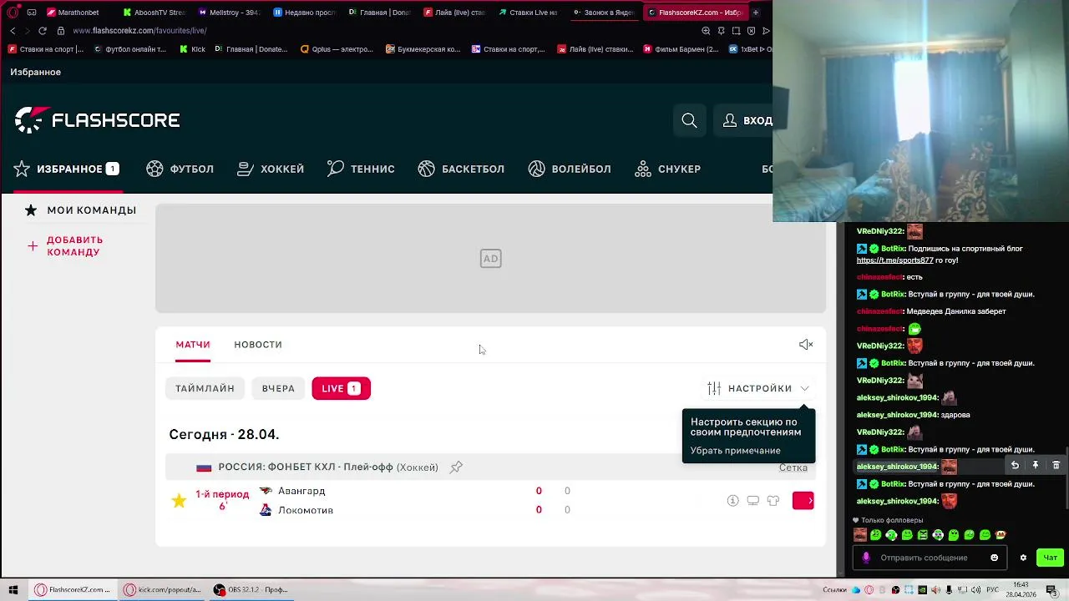Click the red arrow match button
Screen dimensions: 1069x601
pyautogui.click(x=803, y=501)
